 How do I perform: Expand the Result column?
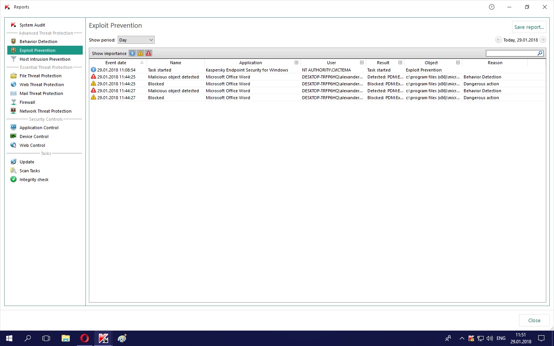(400, 63)
